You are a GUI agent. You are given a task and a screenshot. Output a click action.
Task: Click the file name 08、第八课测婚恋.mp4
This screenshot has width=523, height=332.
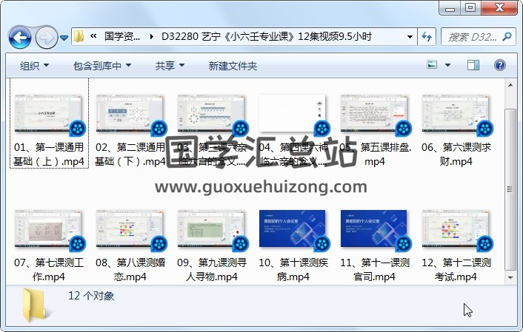[130, 270]
